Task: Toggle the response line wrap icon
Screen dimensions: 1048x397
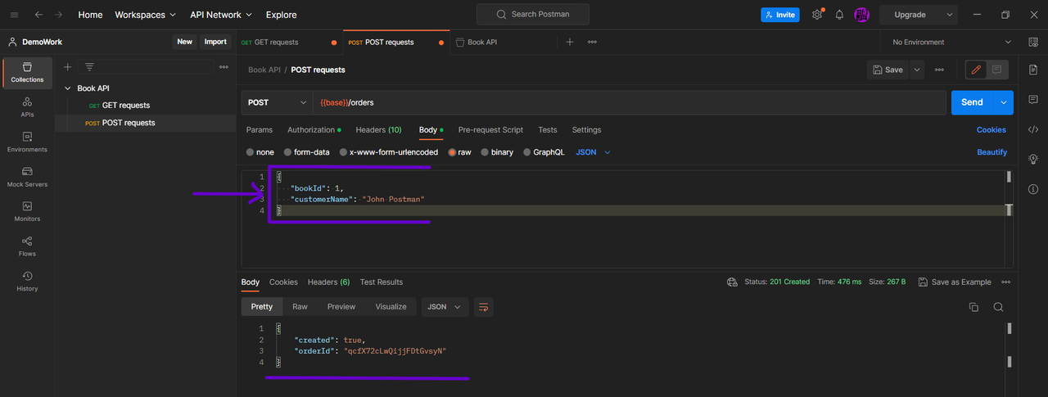Action: click(483, 307)
